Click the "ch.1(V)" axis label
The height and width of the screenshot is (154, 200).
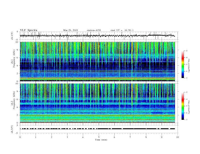(x=12, y=36)
